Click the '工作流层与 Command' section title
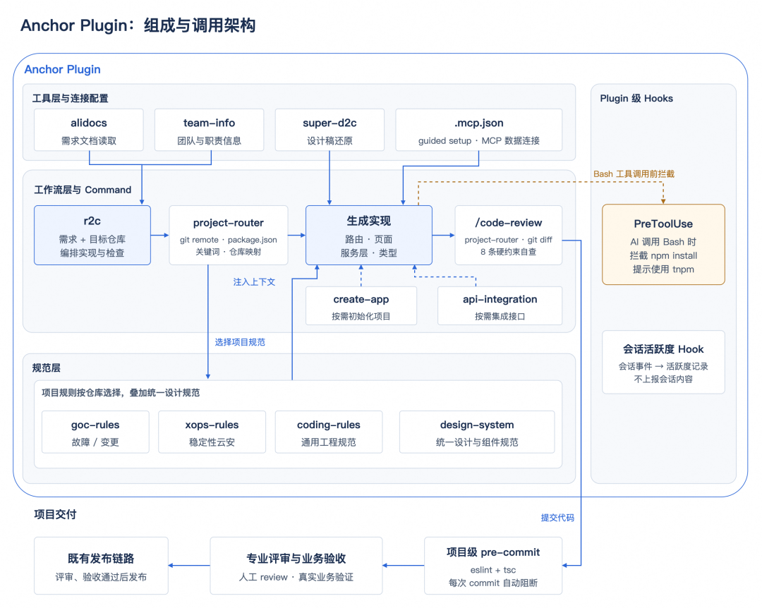Viewport: 762px width, 608px height. pos(83,190)
